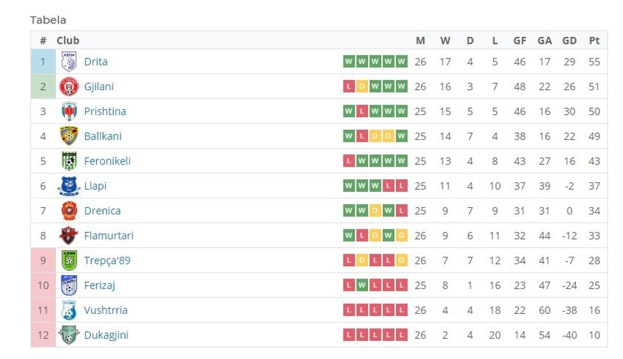
Task: Click the Dukagjini club crest icon
Action: (69, 335)
